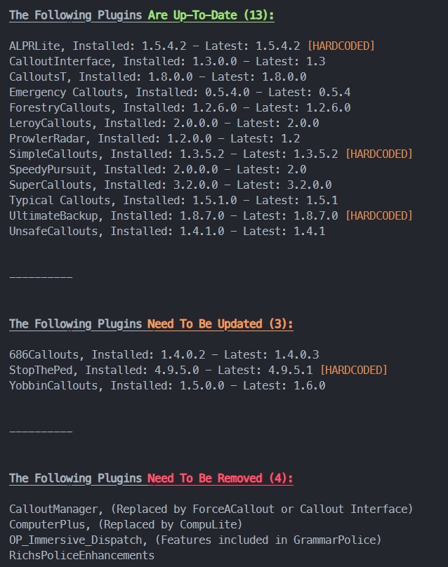Click the RichsPoliceEnhancements entry
Screen dimensions: 448x567
81,555
